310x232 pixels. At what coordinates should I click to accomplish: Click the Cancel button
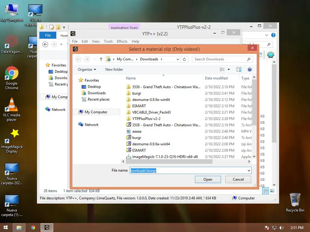238,179
